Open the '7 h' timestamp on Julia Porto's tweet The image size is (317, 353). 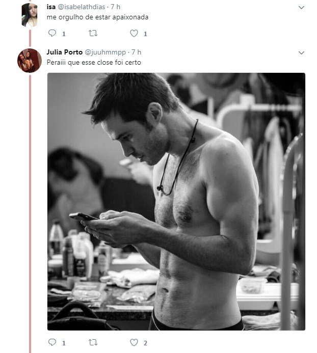point(136,52)
